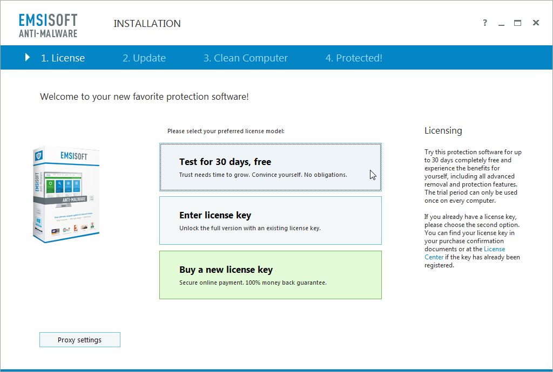Select the Enter license key option

pyautogui.click(x=270, y=221)
